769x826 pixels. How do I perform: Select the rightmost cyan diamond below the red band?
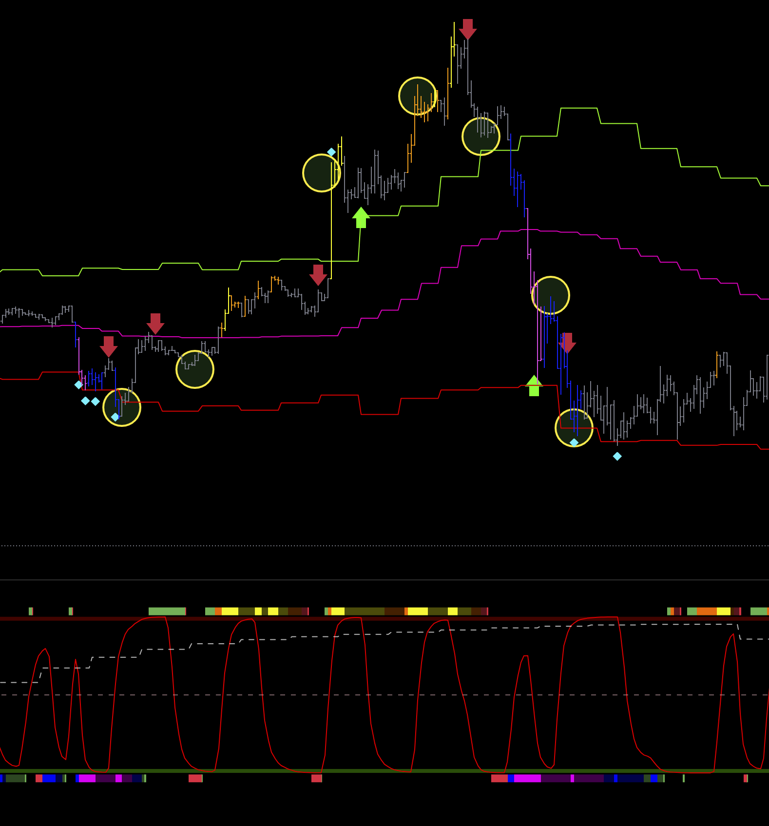point(617,456)
